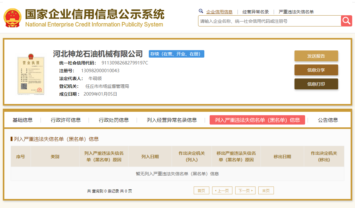Click the small blue magnifier icon beside 企业信用信息

coord(201,11)
